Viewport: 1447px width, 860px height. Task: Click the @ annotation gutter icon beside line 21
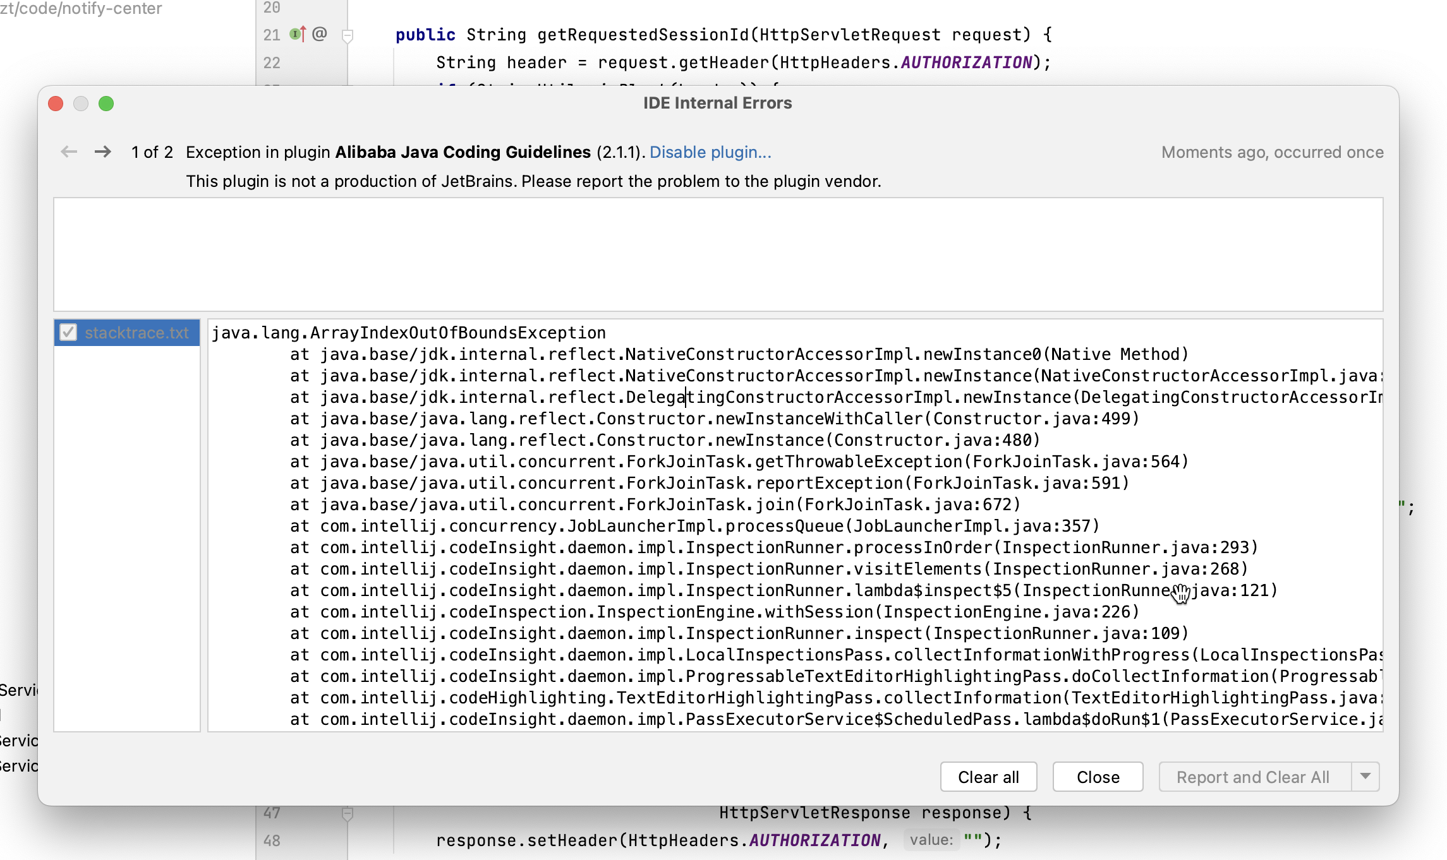pos(318,35)
